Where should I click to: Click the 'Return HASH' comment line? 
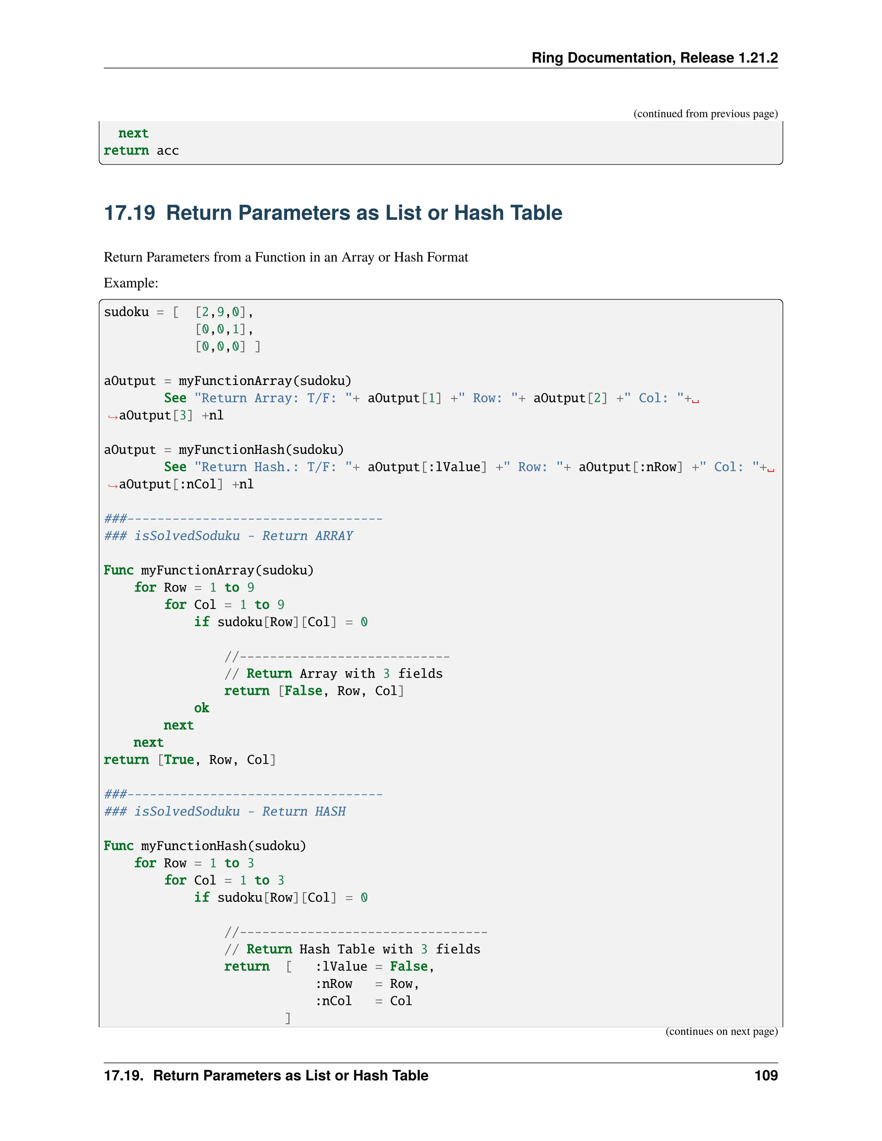pyautogui.click(x=225, y=811)
